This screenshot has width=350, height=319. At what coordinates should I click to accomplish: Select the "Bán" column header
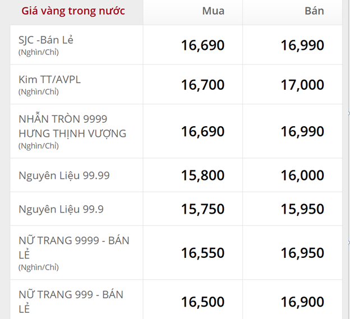coord(315,11)
